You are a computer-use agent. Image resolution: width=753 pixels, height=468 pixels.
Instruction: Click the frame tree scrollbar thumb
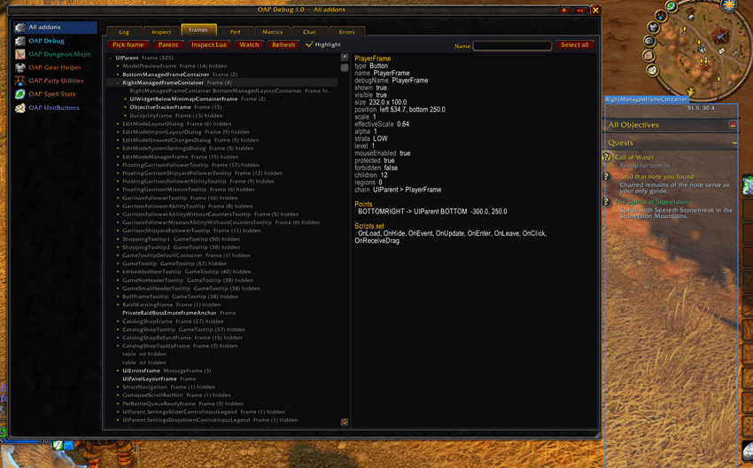pos(345,67)
